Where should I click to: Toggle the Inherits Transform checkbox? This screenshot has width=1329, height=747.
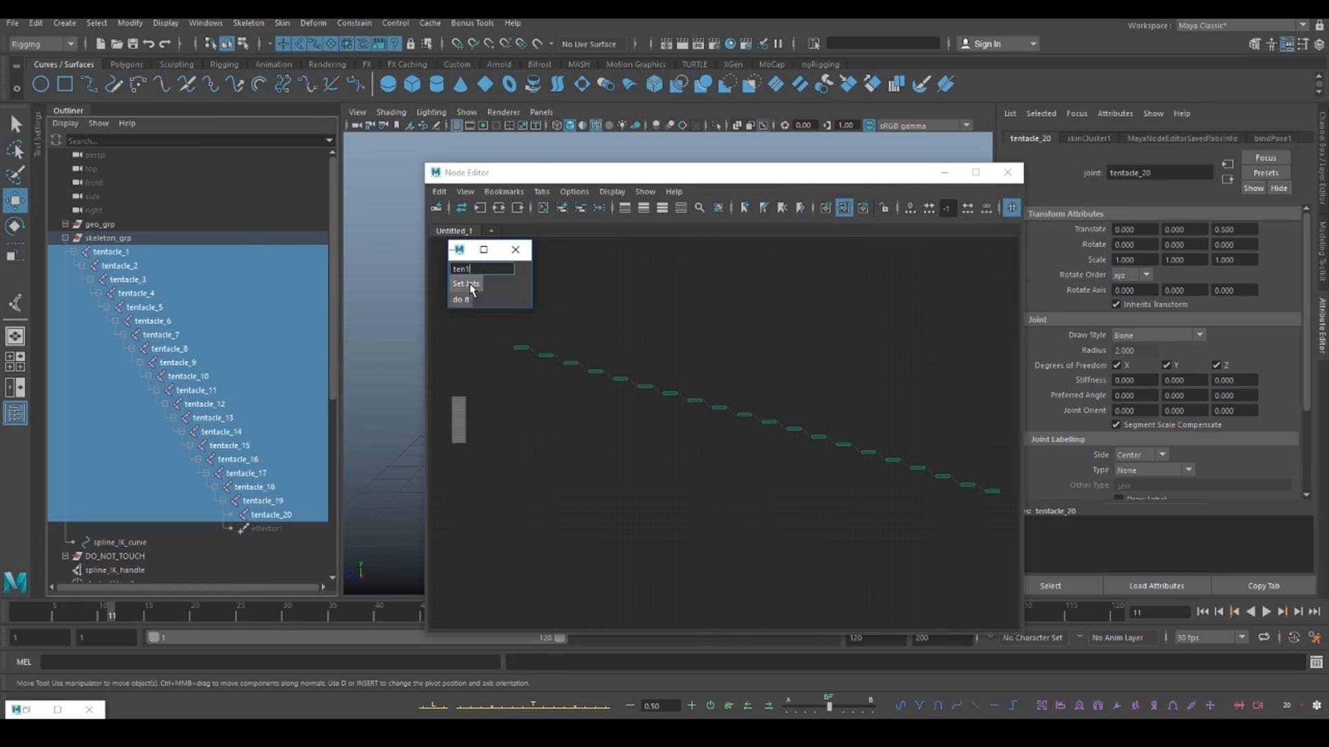pyautogui.click(x=1116, y=304)
